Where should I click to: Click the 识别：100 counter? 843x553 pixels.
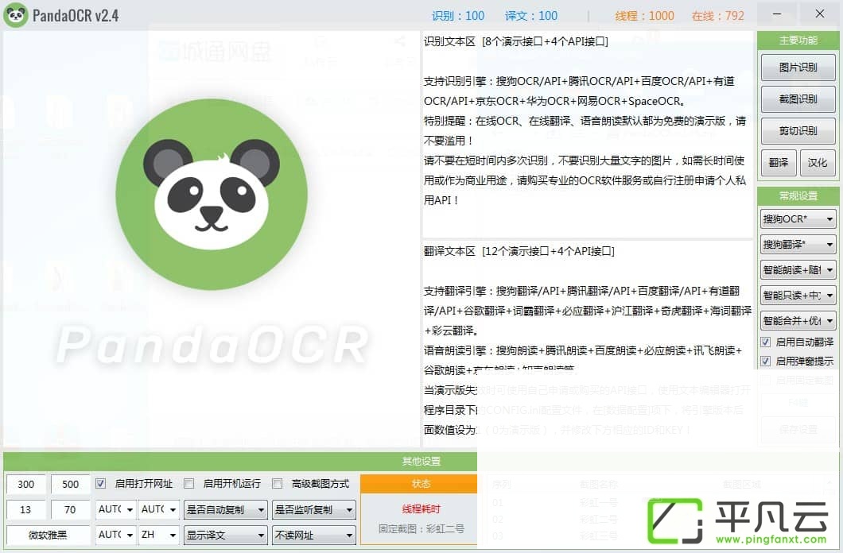(458, 16)
